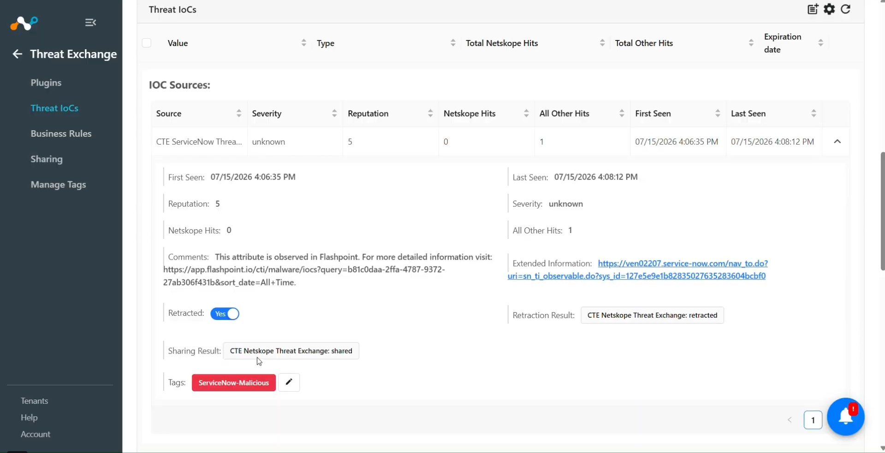Sort IOC Sources by Last Seen
This screenshot has width=885, height=453.
(x=814, y=113)
